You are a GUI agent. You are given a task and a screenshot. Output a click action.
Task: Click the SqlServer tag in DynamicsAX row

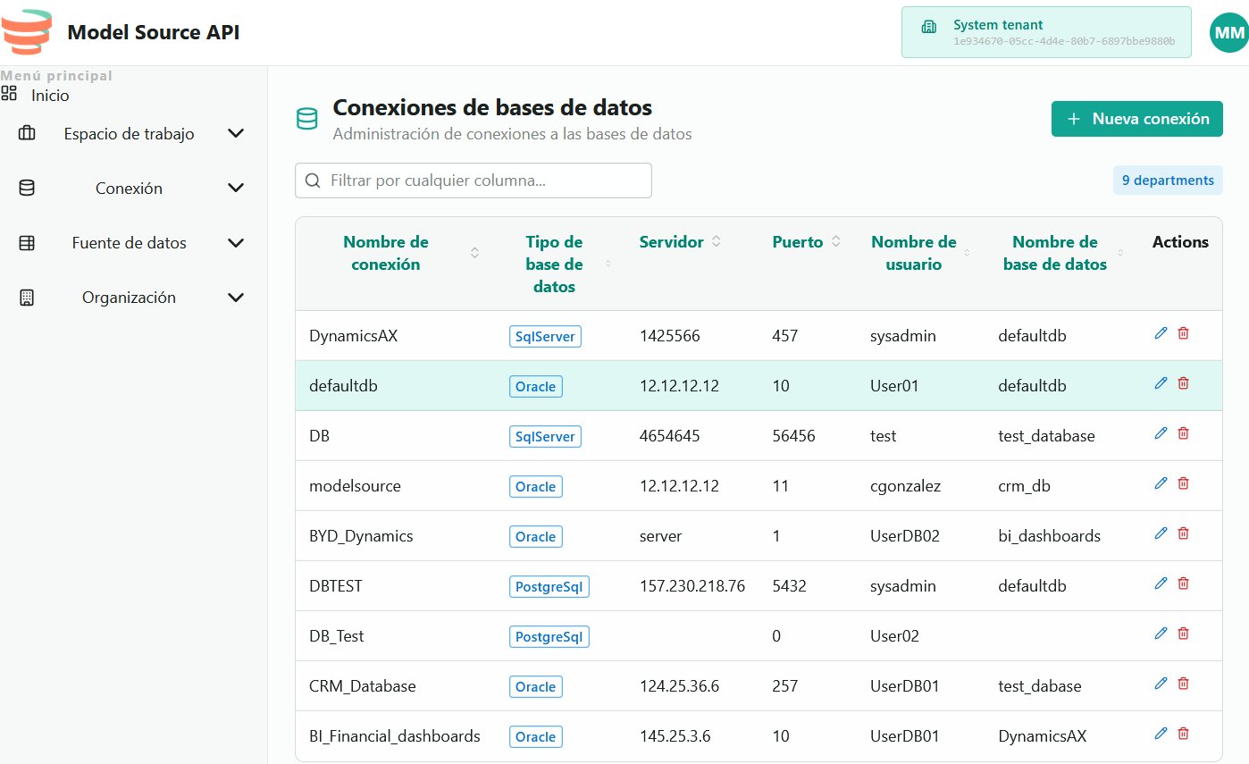[545, 336]
